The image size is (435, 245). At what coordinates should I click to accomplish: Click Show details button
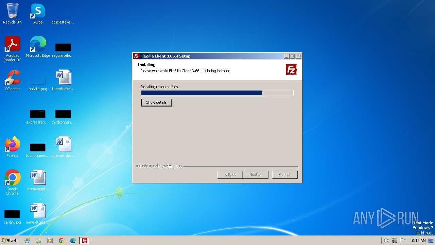(156, 102)
